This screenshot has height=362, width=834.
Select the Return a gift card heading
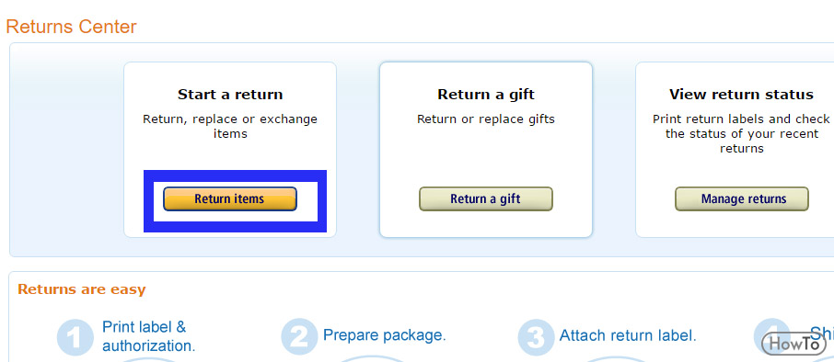486,95
